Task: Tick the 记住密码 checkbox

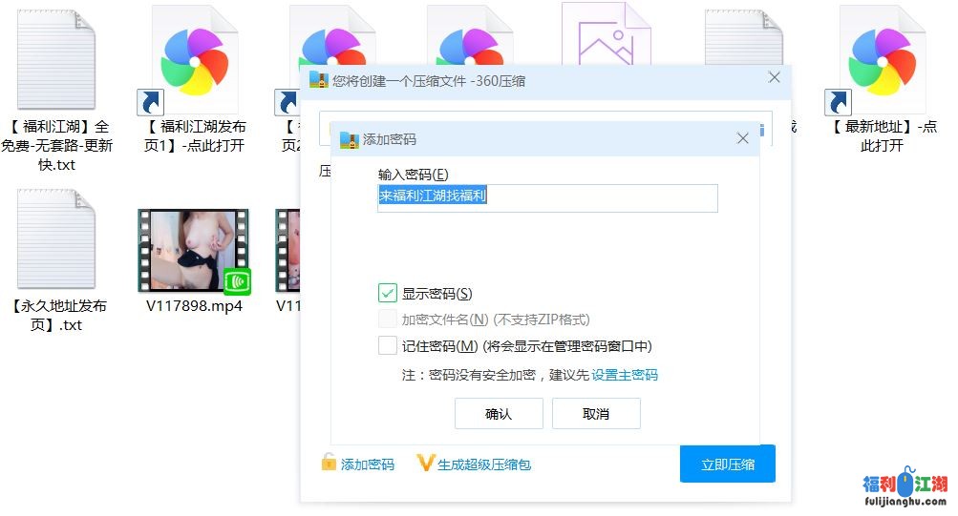Action: [x=388, y=345]
